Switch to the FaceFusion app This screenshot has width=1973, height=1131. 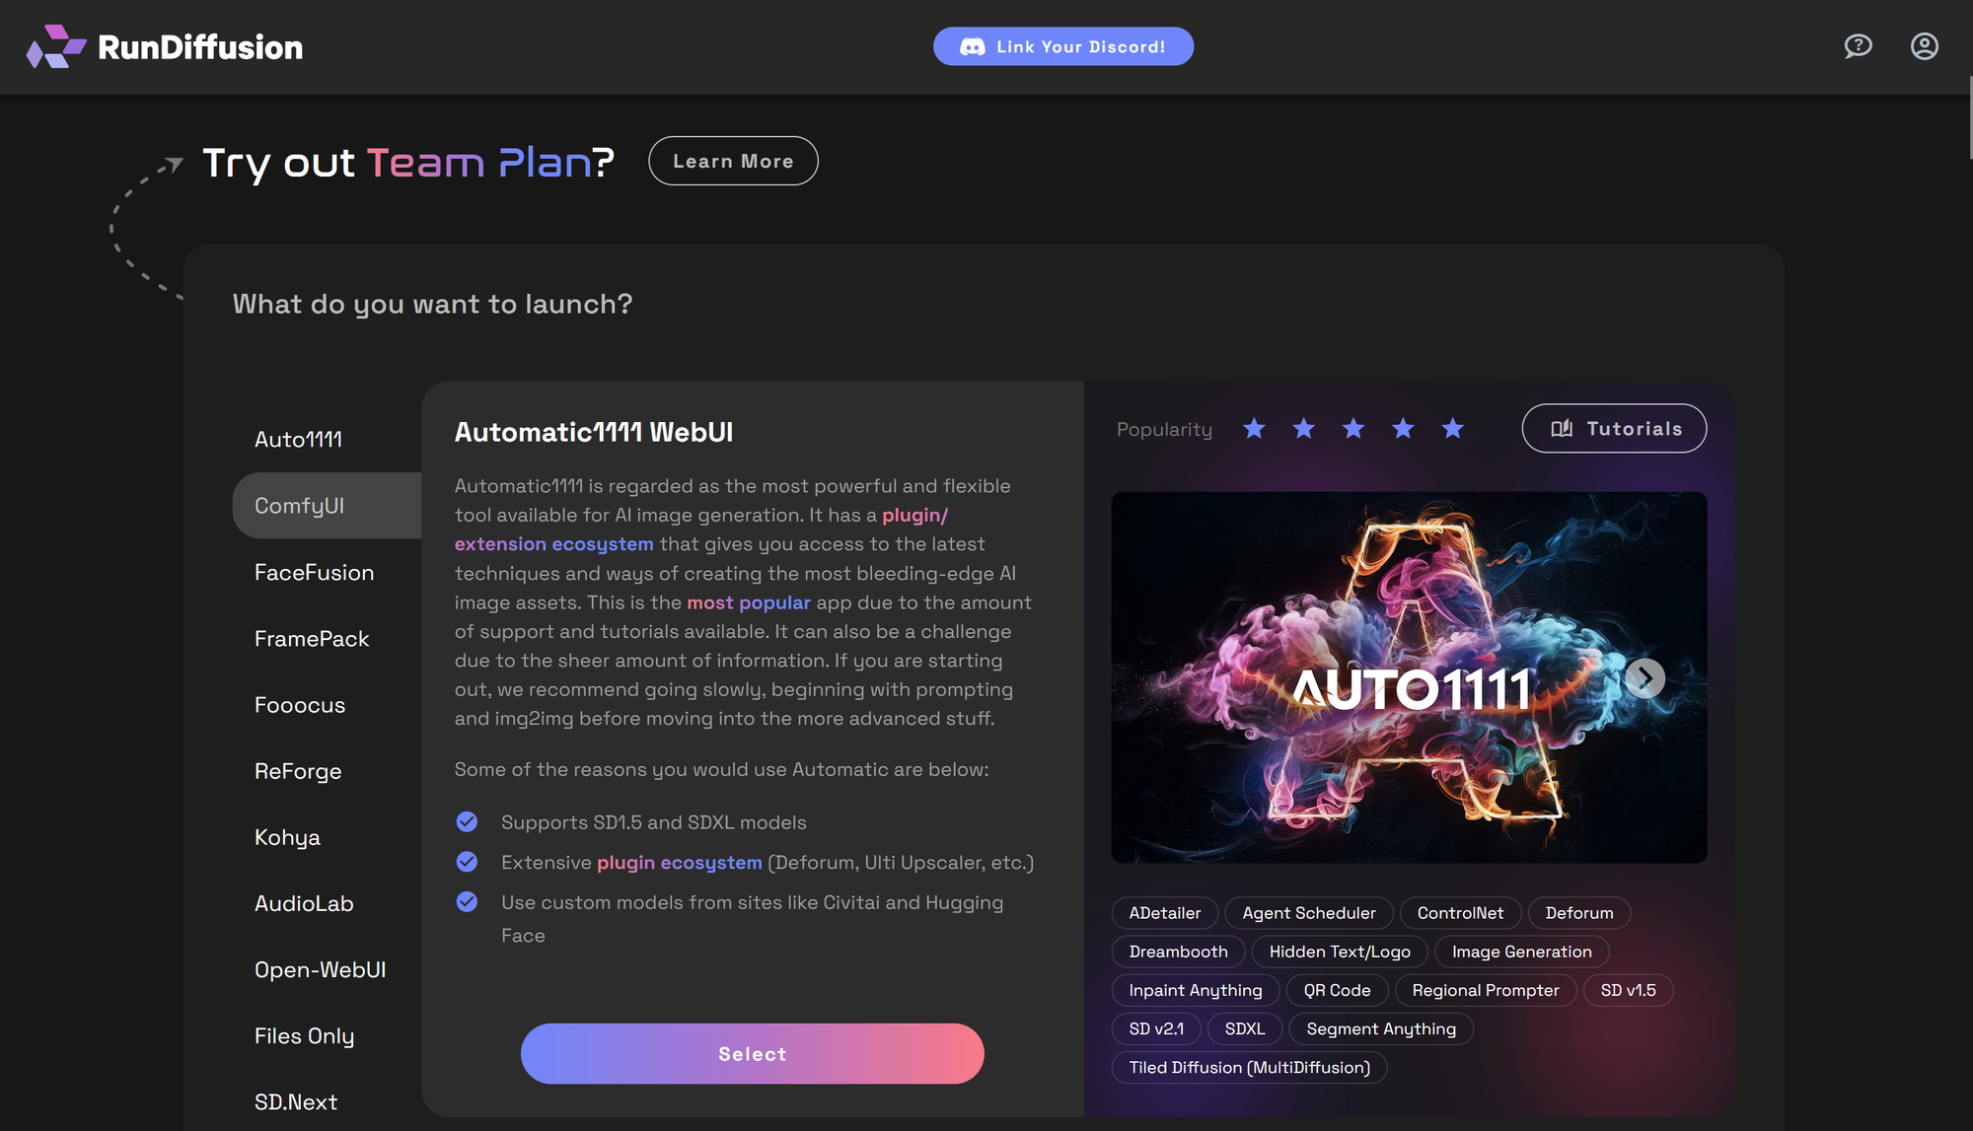[x=314, y=573]
